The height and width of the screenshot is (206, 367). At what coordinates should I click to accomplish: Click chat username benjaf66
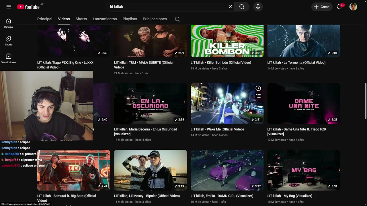[x=12, y=160]
